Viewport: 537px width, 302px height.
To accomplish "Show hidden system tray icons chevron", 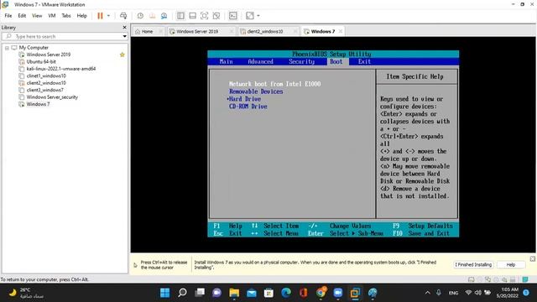I will click(427, 293).
